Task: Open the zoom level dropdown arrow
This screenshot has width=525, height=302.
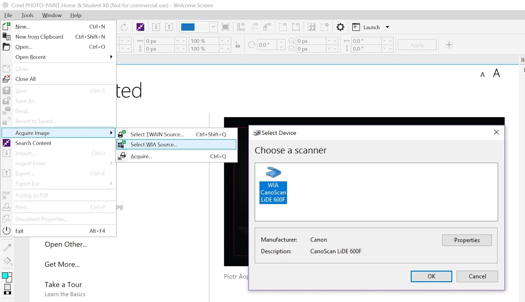Action: (213, 27)
